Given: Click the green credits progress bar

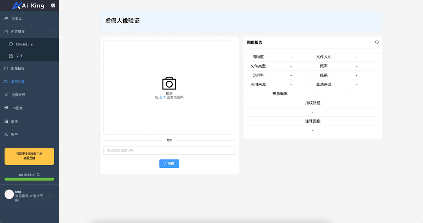Looking at the screenshot, I should [29, 179].
